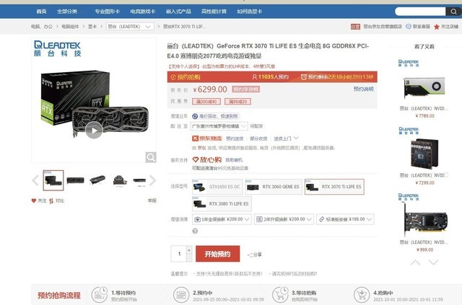Open the image zoom magnifier icon
Image resolution: width=462 pixels, height=305 pixels.
151,157
